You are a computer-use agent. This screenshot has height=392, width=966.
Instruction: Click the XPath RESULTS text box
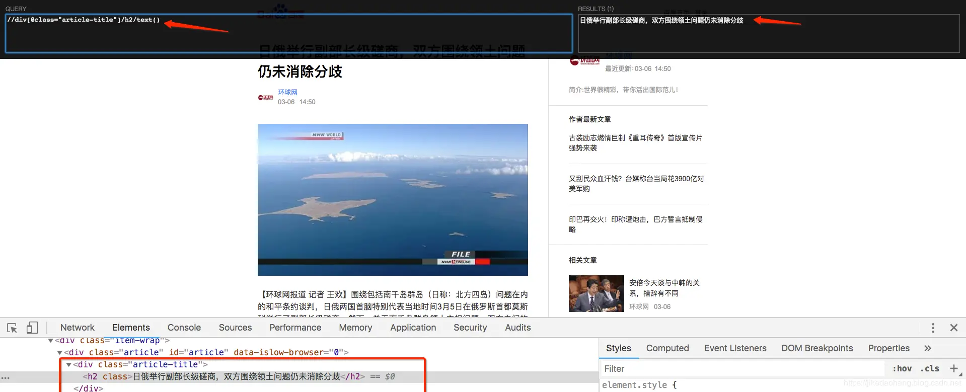pyautogui.click(x=769, y=33)
